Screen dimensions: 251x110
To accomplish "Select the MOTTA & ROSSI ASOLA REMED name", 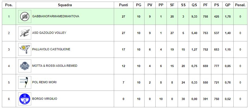I will 55,66.
